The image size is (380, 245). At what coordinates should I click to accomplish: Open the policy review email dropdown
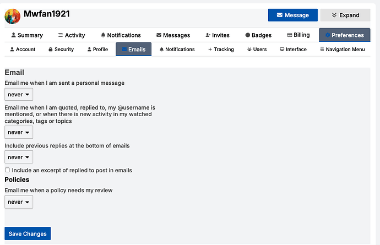click(x=19, y=202)
